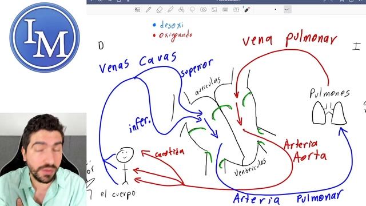Select the Eraser tool

pyautogui.click(x=160, y=10)
